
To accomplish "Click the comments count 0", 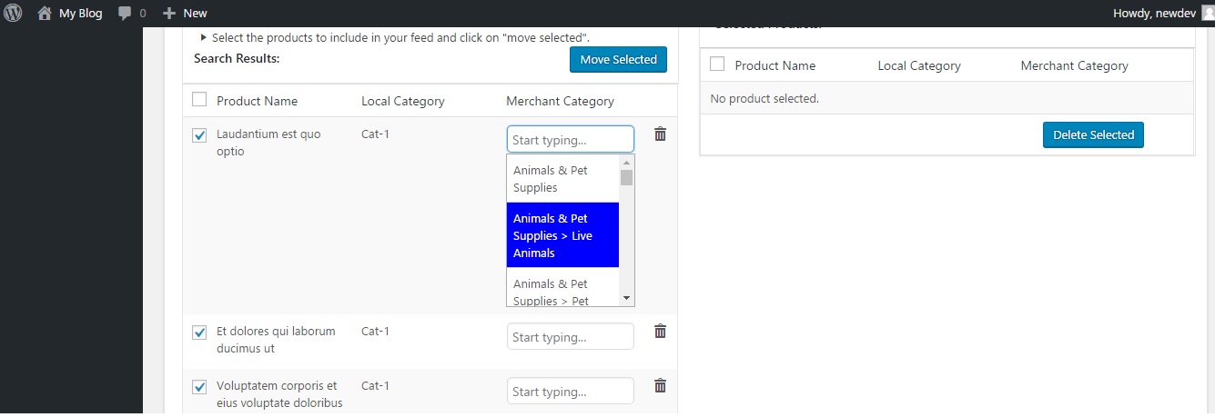I will 142,14.
